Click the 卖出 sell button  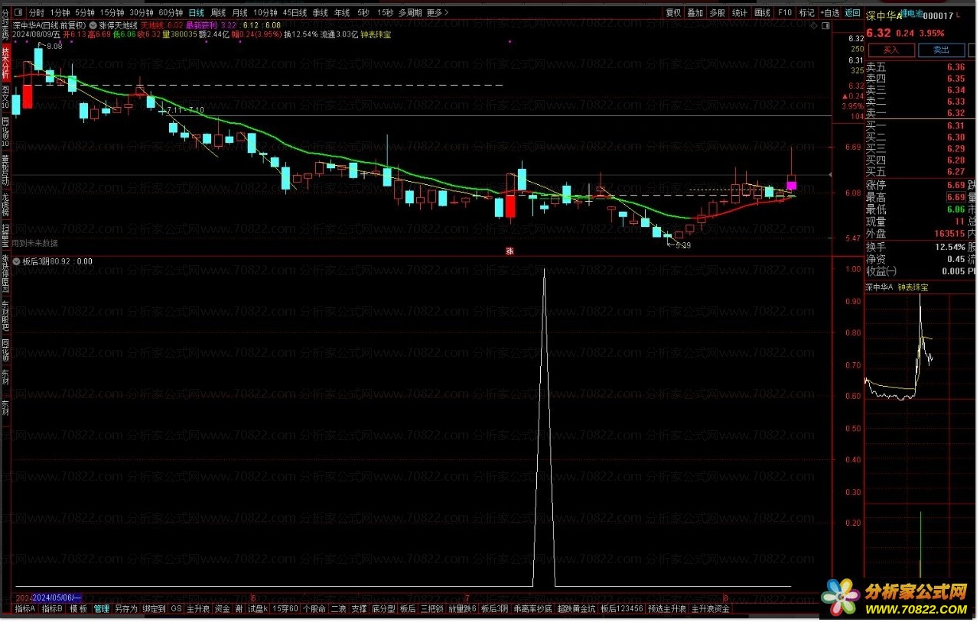942,50
